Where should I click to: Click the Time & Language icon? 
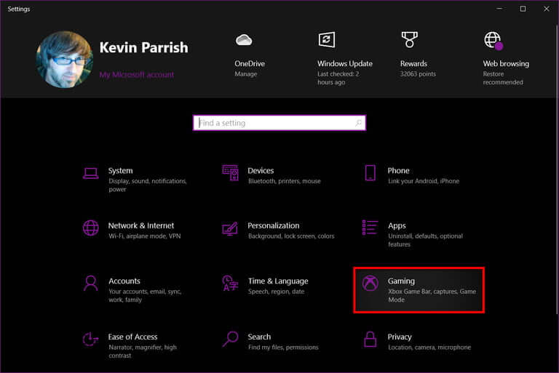(230, 283)
